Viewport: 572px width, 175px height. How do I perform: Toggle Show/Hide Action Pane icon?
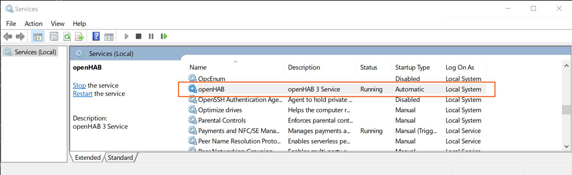109,36
